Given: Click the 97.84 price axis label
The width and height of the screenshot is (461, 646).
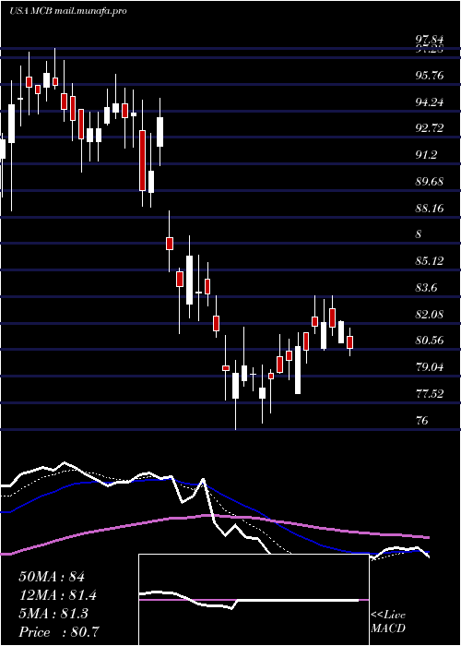Looking at the screenshot, I should click(430, 40).
